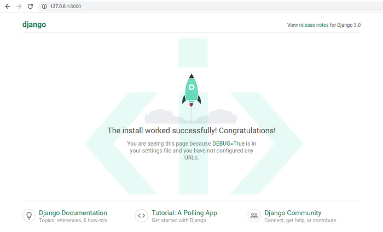
Task: Click the django logo heading
Action: click(33, 25)
